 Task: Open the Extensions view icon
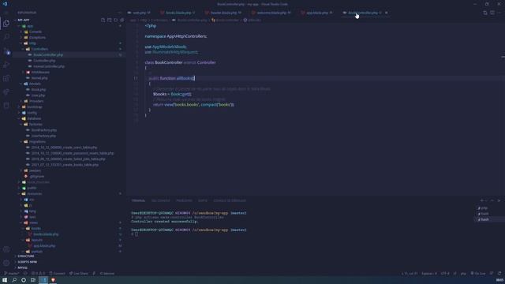pos(6,78)
